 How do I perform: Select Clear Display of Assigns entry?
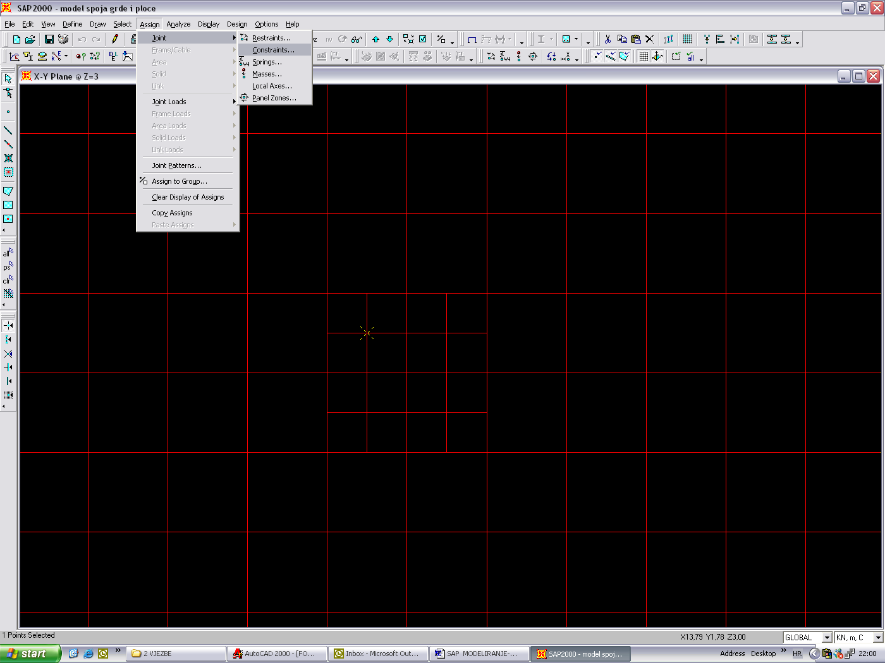pyautogui.click(x=188, y=197)
